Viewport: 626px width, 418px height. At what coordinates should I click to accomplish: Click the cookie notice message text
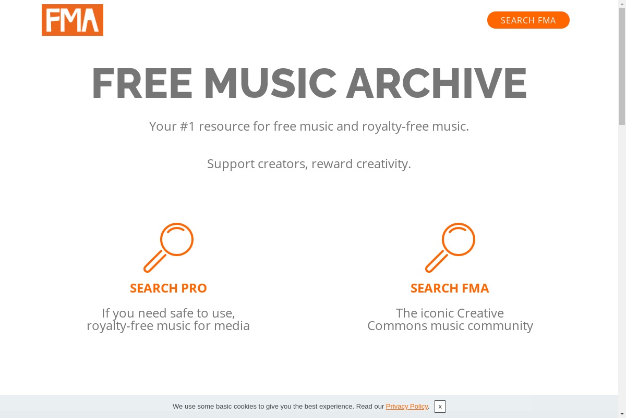[301, 407]
